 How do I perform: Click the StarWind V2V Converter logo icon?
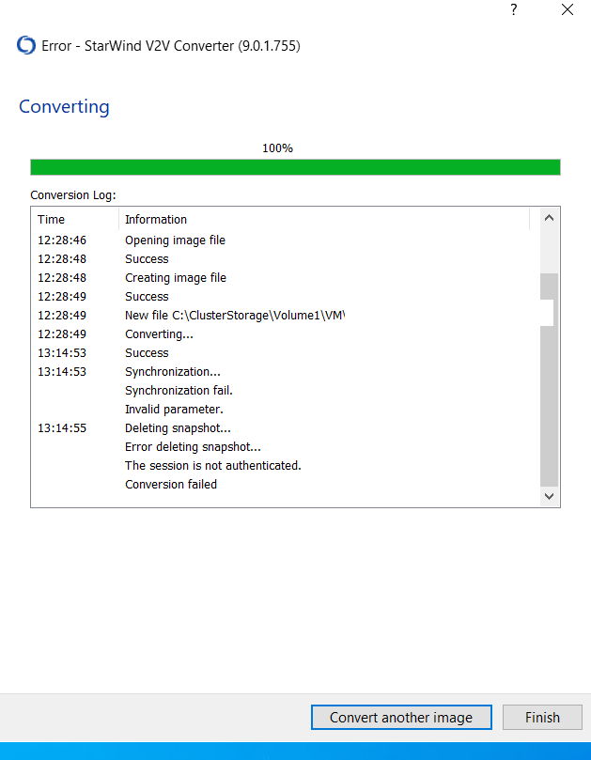[26, 45]
